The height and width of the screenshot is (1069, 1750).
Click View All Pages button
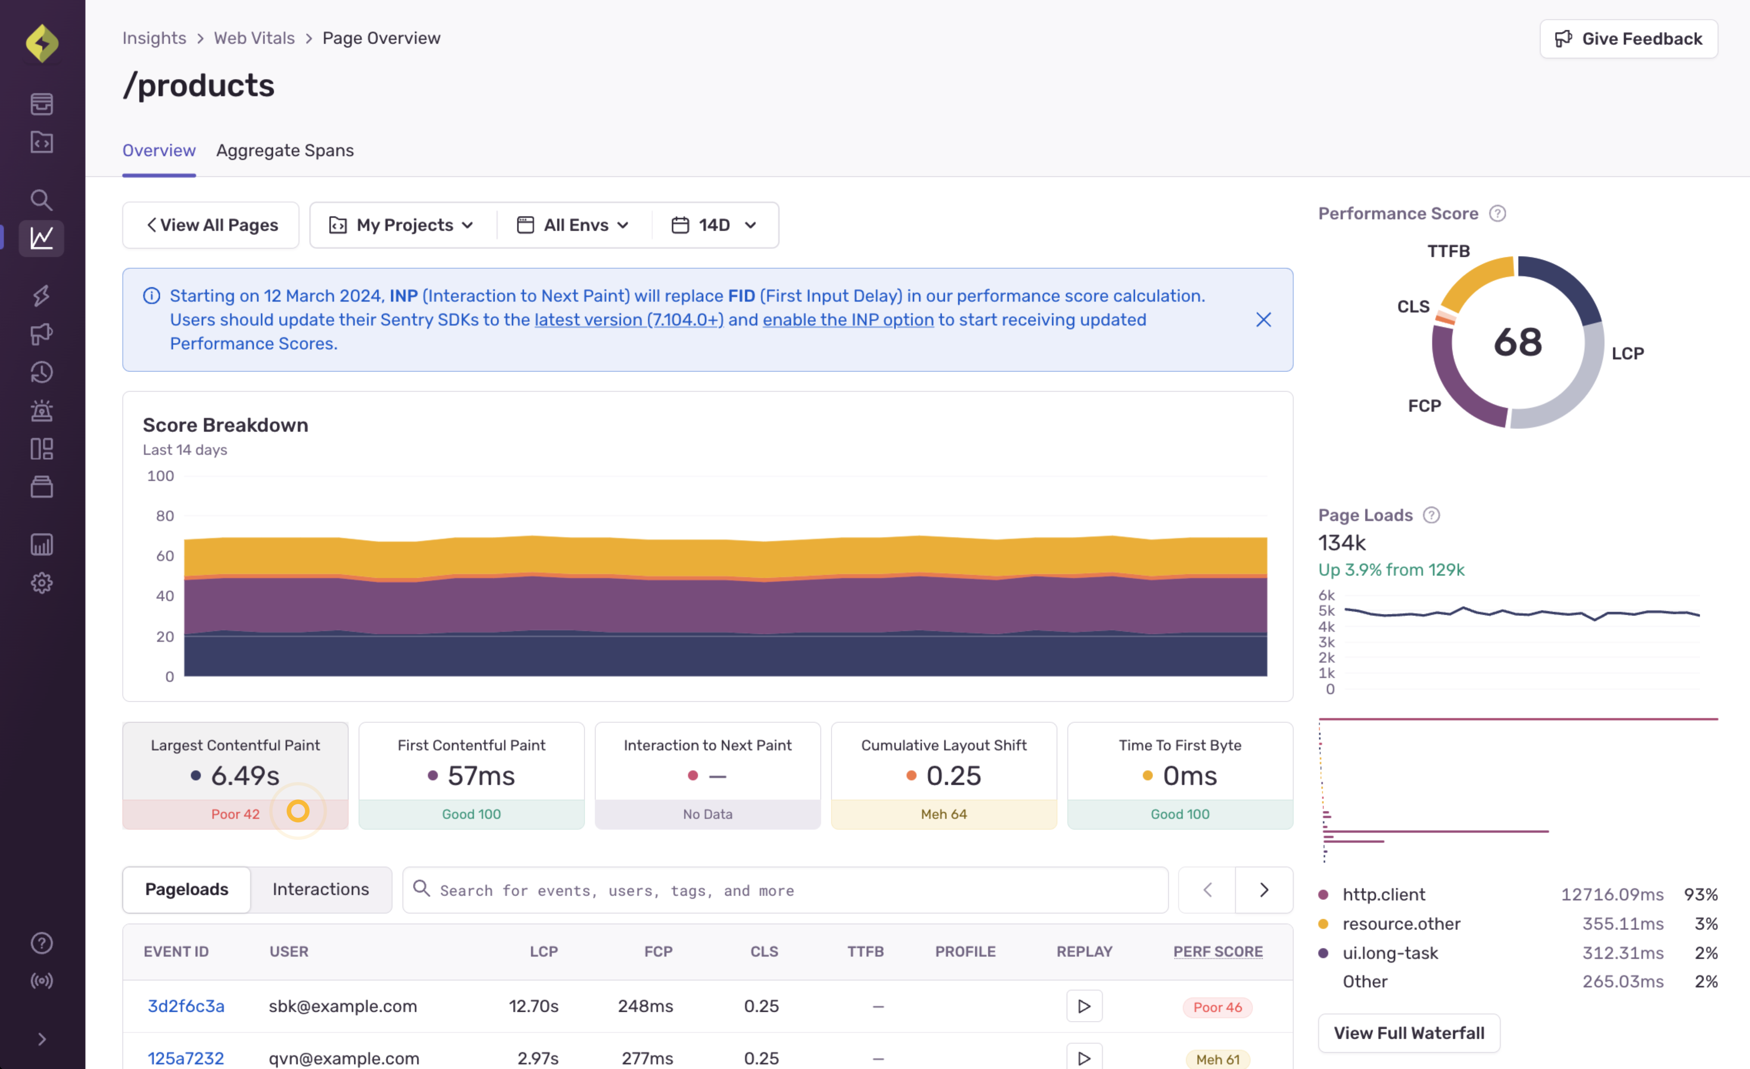[211, 225]
